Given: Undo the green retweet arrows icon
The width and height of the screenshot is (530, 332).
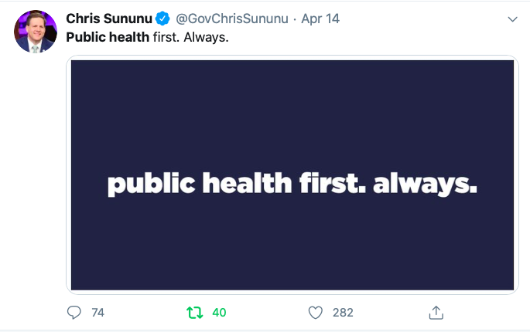Looking at the screenshot, I should tap(195, 313).
